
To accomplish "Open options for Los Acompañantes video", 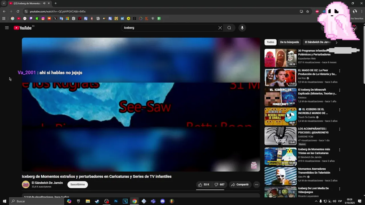I will coord(339,129).
